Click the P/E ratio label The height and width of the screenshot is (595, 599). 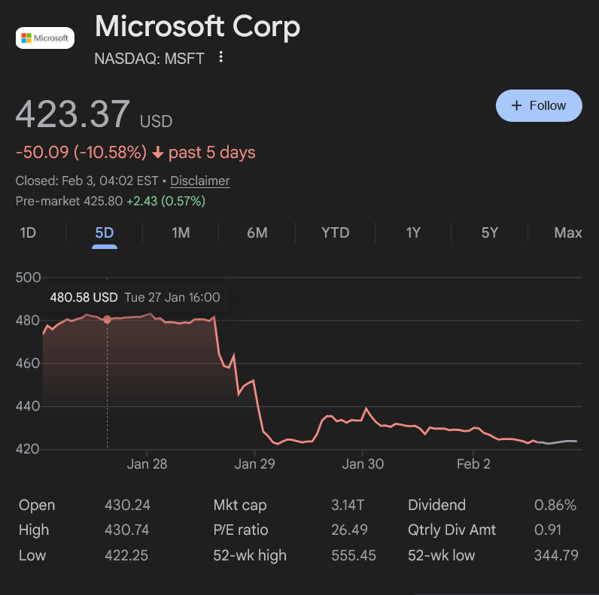coord(241,530)
